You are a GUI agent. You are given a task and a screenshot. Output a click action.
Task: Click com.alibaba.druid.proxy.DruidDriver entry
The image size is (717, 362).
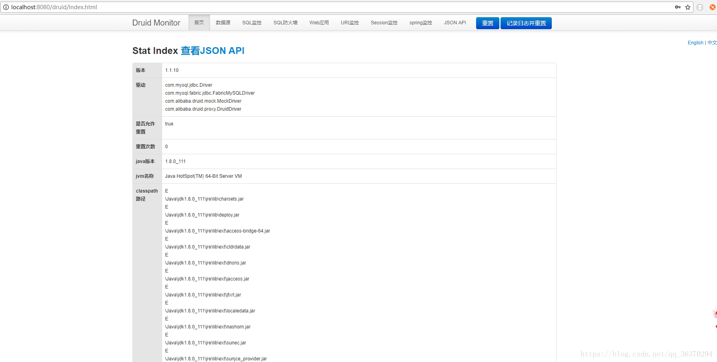click(x=203, y=109)
